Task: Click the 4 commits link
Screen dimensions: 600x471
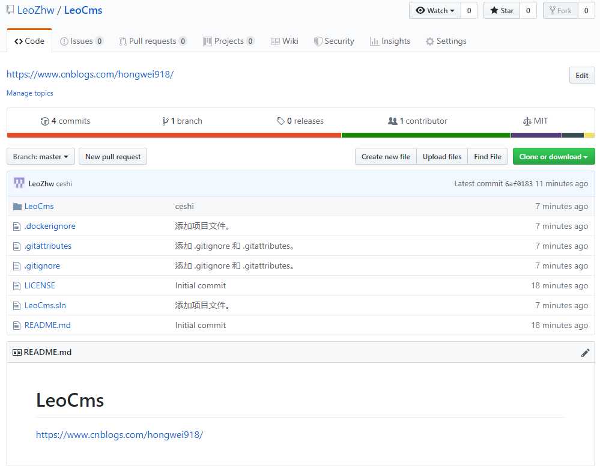Action: [65, 121]
